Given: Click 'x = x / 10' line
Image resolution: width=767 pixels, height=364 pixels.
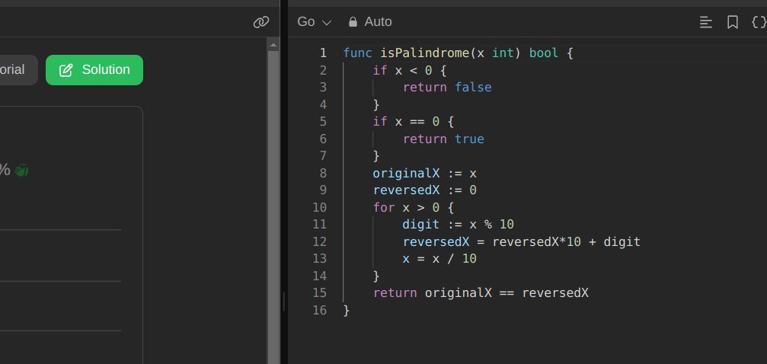Looking at the screenshot, I should [439, 259].
